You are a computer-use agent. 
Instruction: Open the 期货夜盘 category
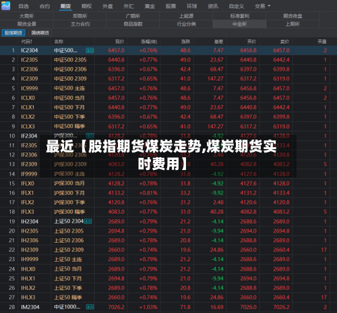coord(293,16)
